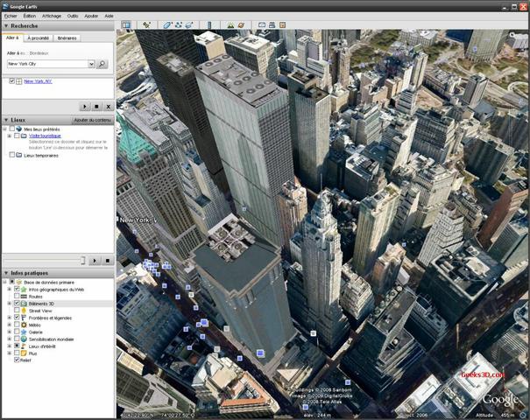The image size is (530, 420).
Task: Click the search magnifier button
Action: pos(102,64)
